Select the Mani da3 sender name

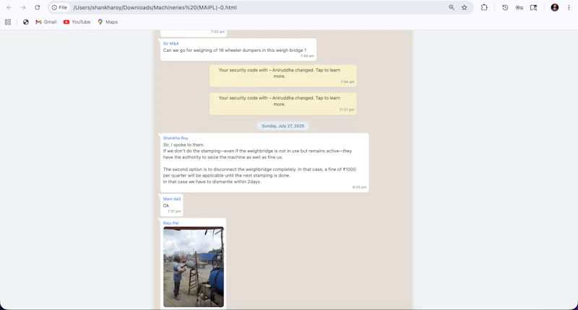point(172,199)
